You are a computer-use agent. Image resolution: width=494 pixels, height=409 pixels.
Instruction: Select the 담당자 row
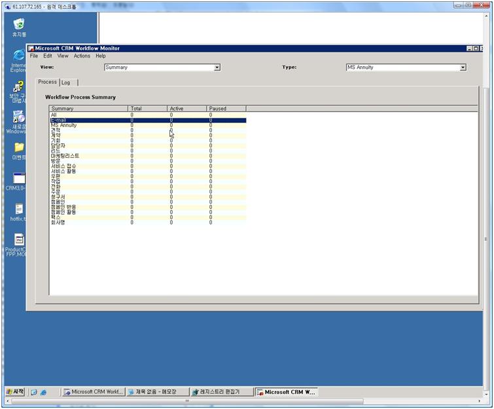point(148,145)
